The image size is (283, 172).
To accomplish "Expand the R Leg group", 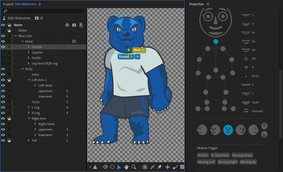I will tap(29, 113).
